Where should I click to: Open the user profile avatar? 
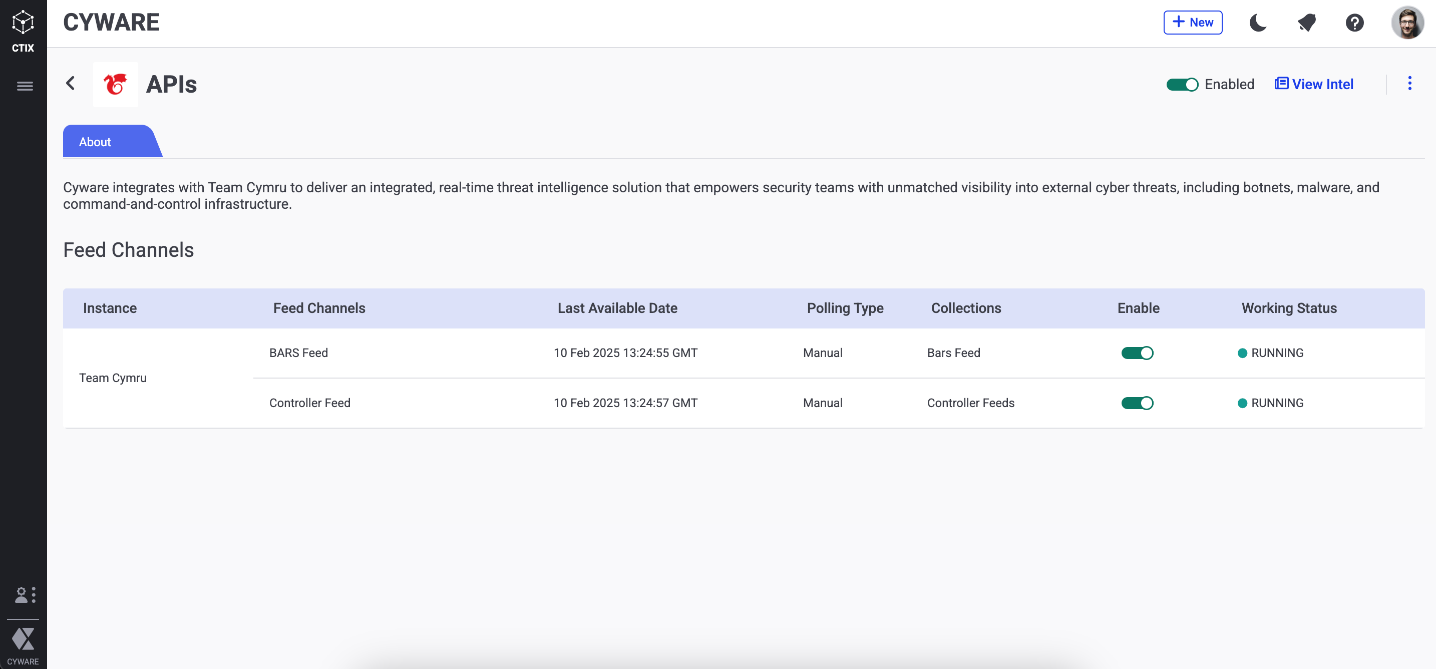1407,23
